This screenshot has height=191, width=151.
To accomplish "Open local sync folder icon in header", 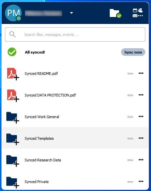I will (115, 13).
